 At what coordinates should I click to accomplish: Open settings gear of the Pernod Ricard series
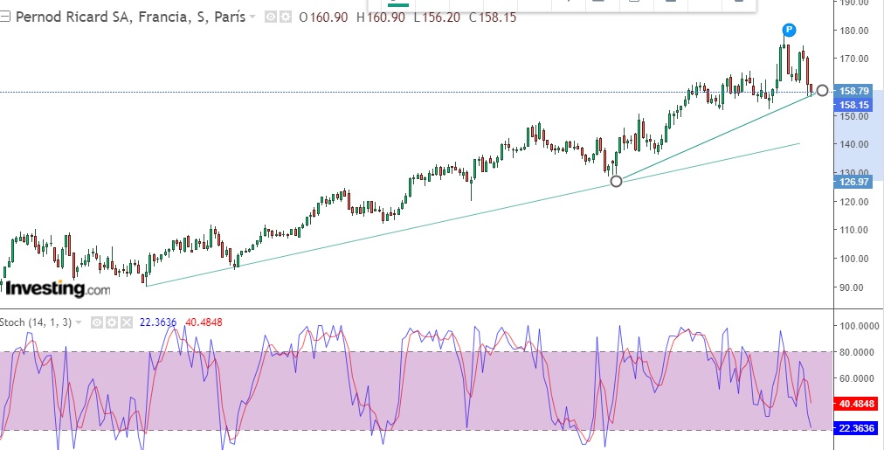pos(286,17)
